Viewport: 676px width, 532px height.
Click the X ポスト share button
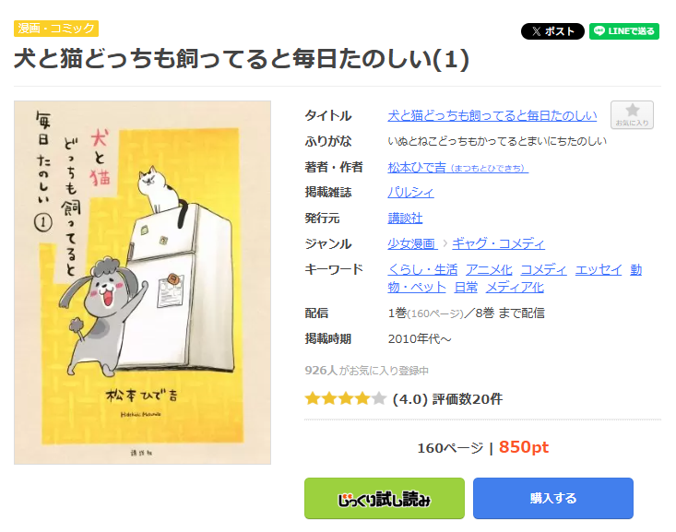click(552, 31)
